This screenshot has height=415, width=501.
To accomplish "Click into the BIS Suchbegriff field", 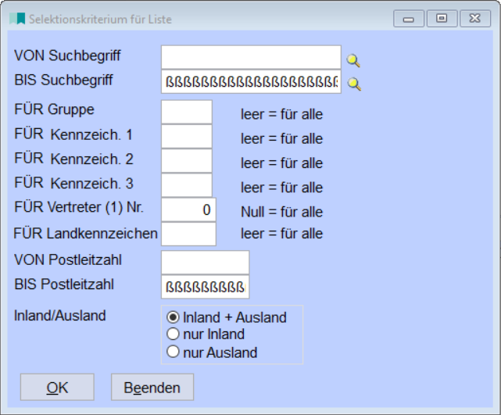I will 251,81.
